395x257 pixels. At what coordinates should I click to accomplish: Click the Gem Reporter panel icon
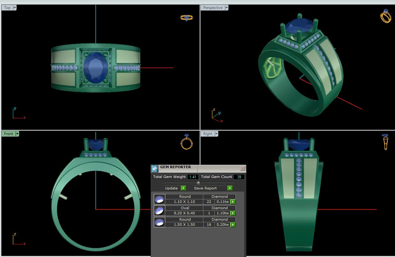tap(154, 168)
